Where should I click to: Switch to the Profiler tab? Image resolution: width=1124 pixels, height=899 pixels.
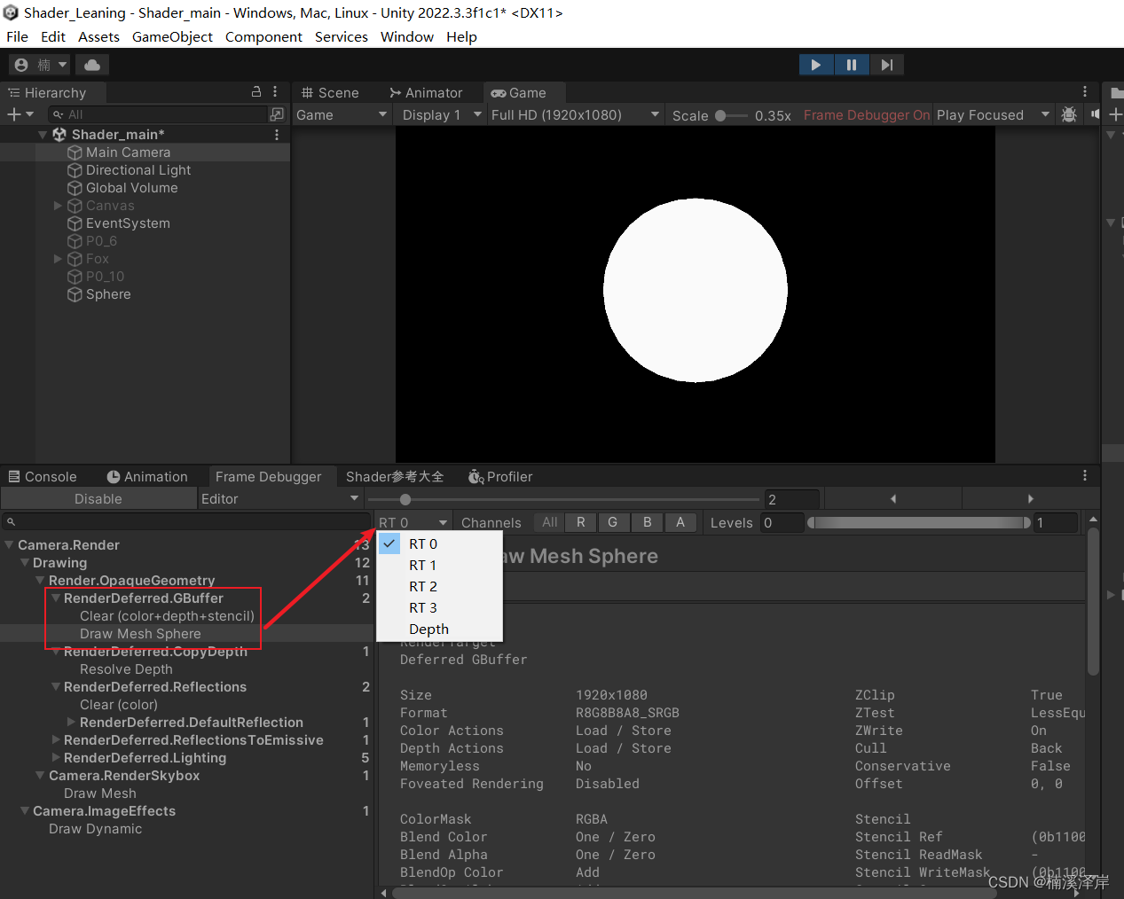[502, 477]
